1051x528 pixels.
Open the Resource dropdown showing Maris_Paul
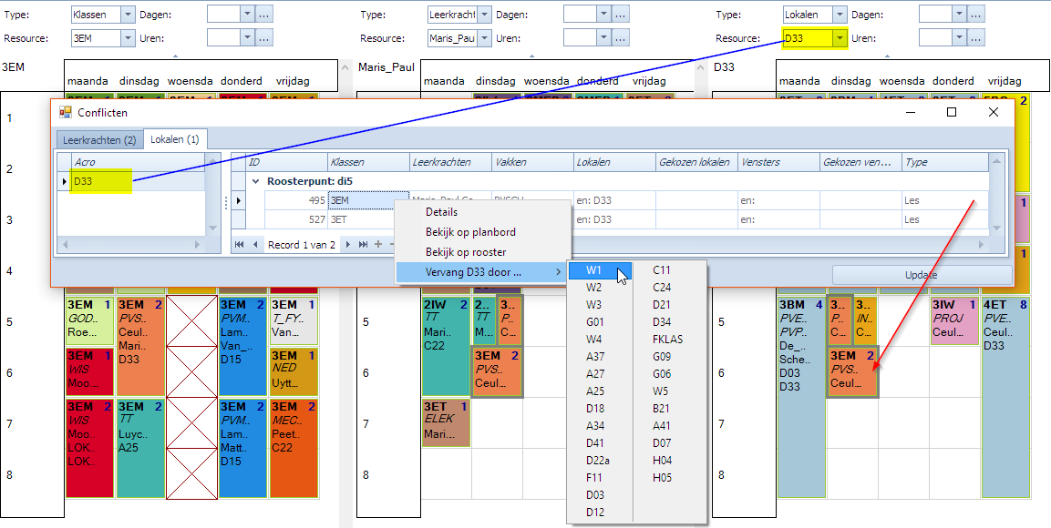(484, 38)
